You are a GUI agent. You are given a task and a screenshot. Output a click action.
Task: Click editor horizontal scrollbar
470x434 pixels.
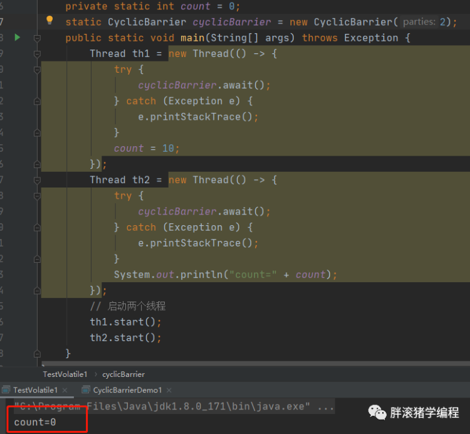click(x=256, y=364)
